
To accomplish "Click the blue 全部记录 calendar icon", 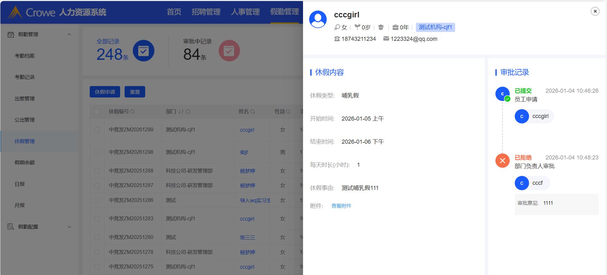I will (x=143, y=51).
